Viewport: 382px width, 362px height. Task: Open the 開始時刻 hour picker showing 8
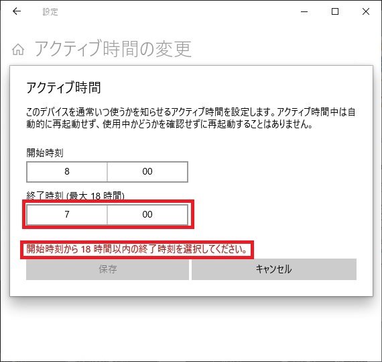(67, 172)
